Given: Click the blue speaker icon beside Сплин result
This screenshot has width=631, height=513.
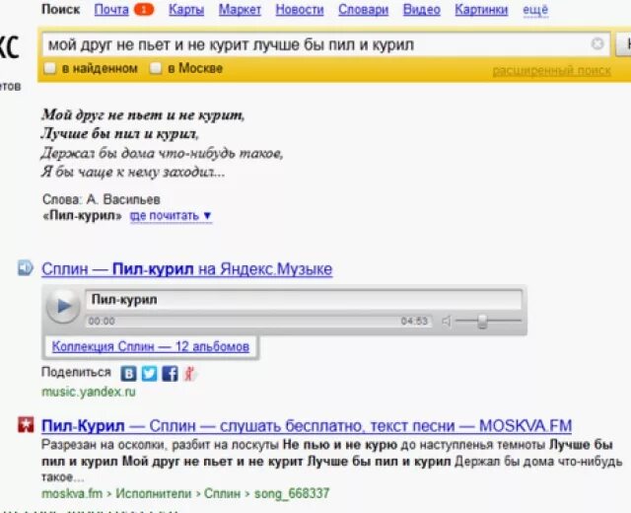Looking at the screenshot, I should point(26,268).
